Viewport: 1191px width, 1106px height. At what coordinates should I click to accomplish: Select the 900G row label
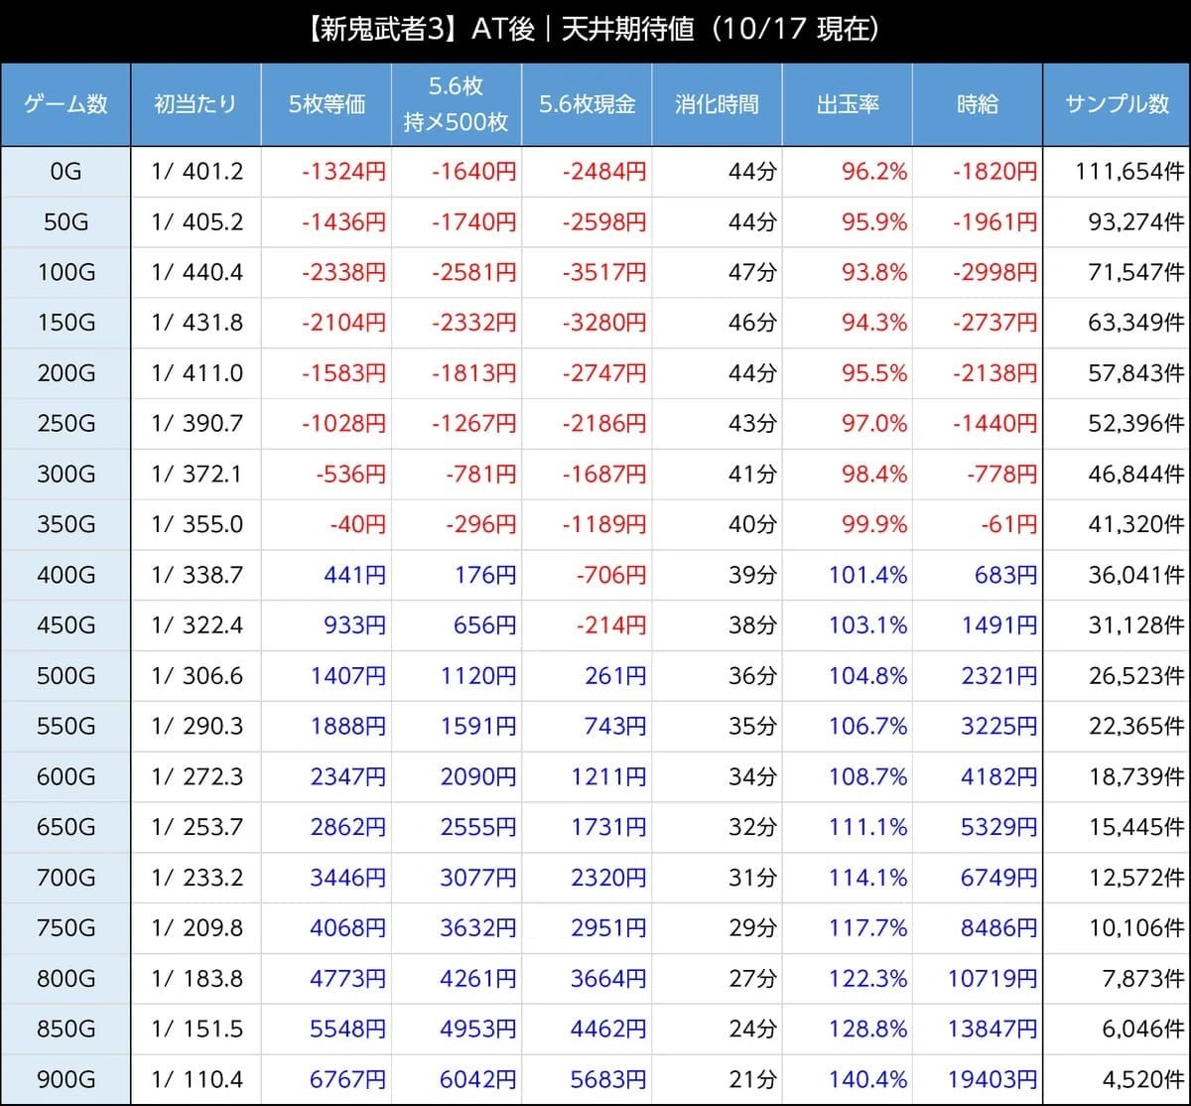[x=66, y=1079]
